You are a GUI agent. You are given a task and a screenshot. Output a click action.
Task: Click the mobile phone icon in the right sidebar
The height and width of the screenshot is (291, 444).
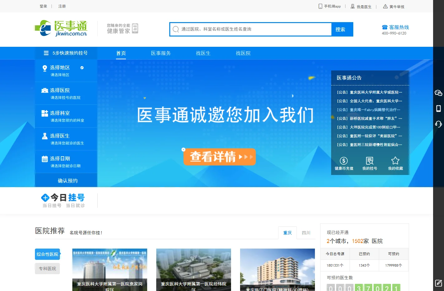coord(438,109)
